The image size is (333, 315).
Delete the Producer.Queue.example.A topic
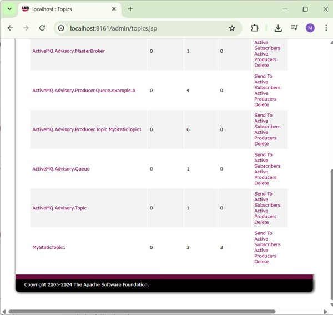(x=261, y=104)
